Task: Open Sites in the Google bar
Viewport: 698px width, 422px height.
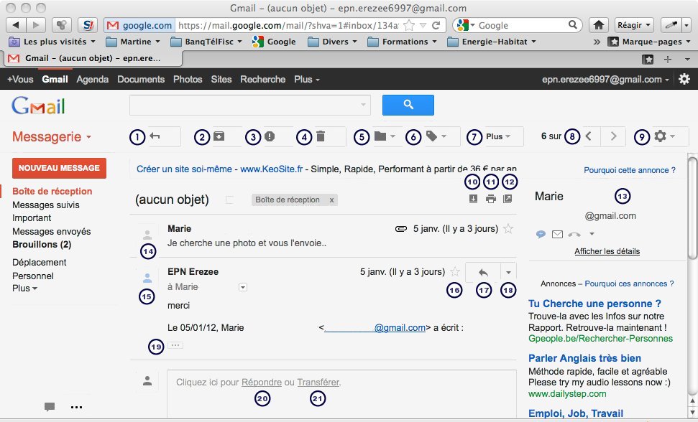Action: 221,79
